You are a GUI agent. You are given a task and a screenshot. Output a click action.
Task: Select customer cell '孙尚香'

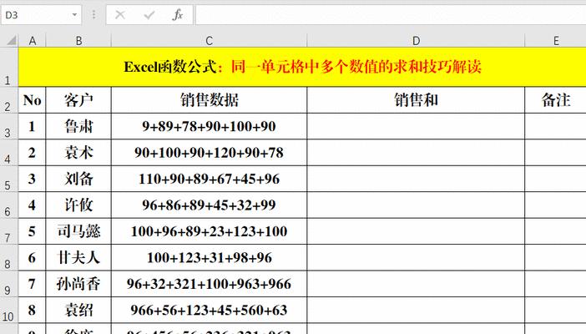click(78, 284)
